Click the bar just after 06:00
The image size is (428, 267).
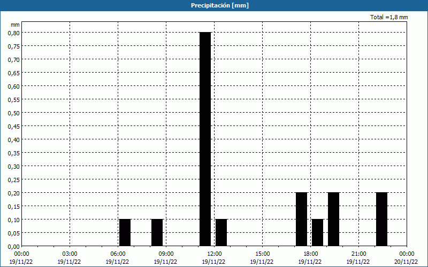125,232
